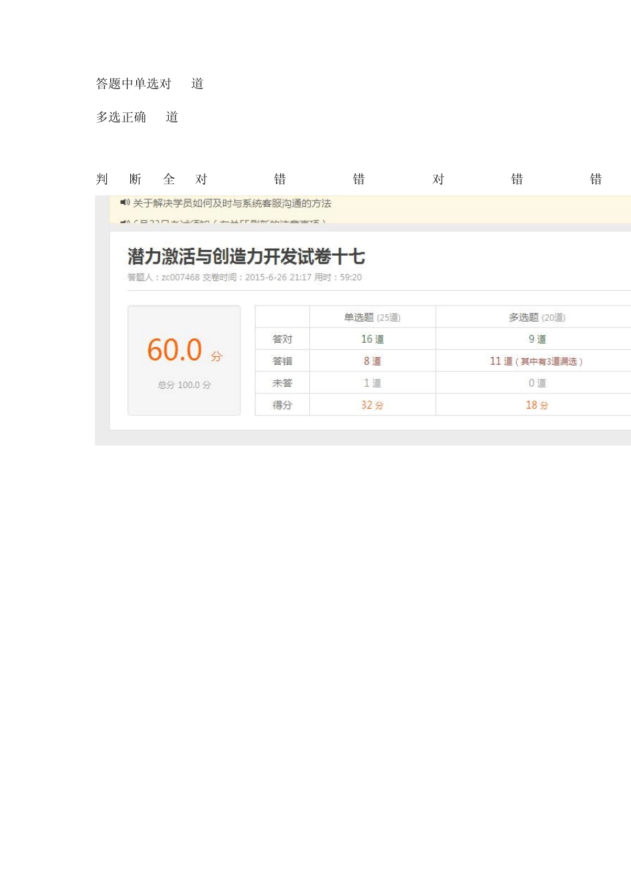
Task: Click the exam title 潜力激活与创造力开发试卷十七
Action: 246,256
